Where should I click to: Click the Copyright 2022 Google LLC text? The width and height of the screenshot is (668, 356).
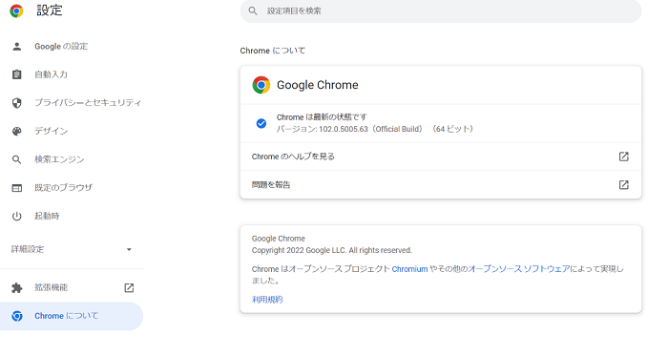click(x=332, y=250)
